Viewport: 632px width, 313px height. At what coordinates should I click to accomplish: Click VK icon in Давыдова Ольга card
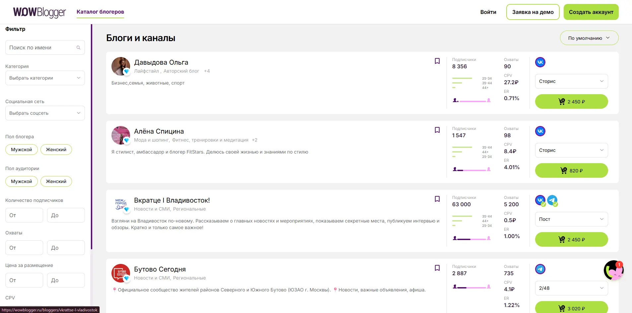tap(540, 62)
